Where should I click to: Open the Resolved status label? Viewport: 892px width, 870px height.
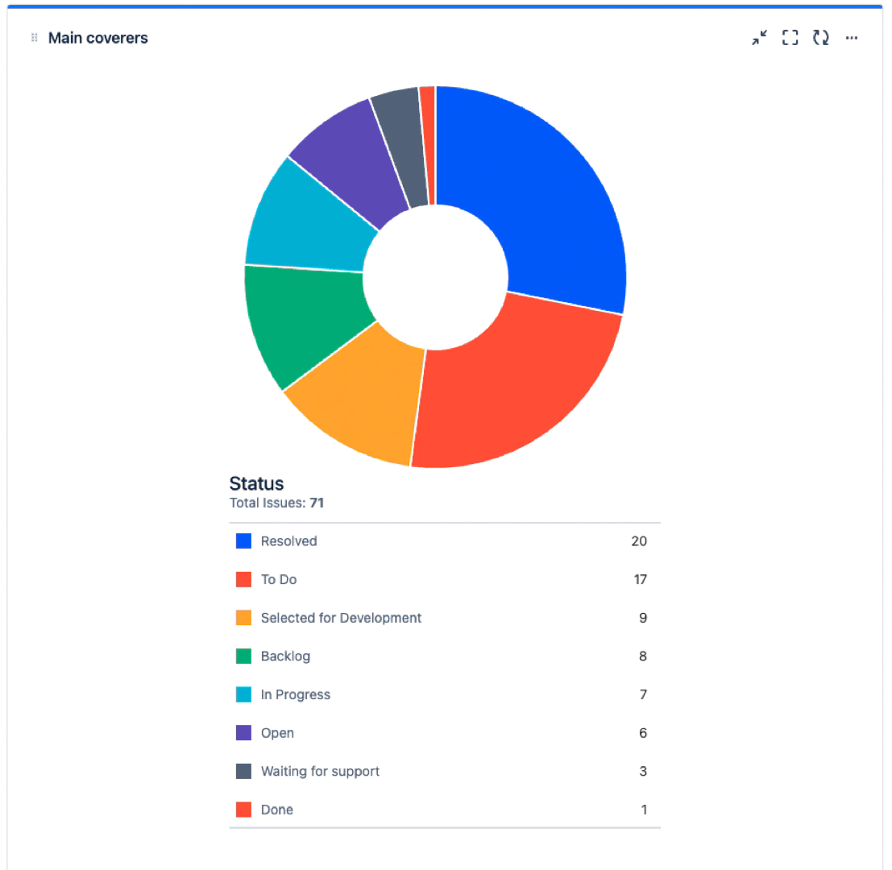pyautogui.click(x=288, y=541)
